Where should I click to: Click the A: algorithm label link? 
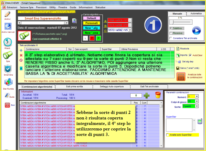[106, 21]
